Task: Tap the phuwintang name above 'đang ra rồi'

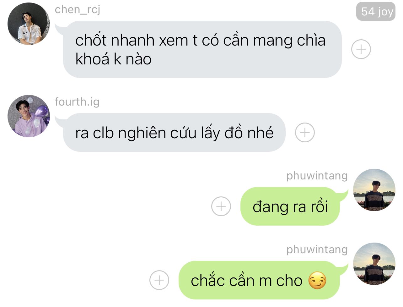Action: click(x=317, y=176)
